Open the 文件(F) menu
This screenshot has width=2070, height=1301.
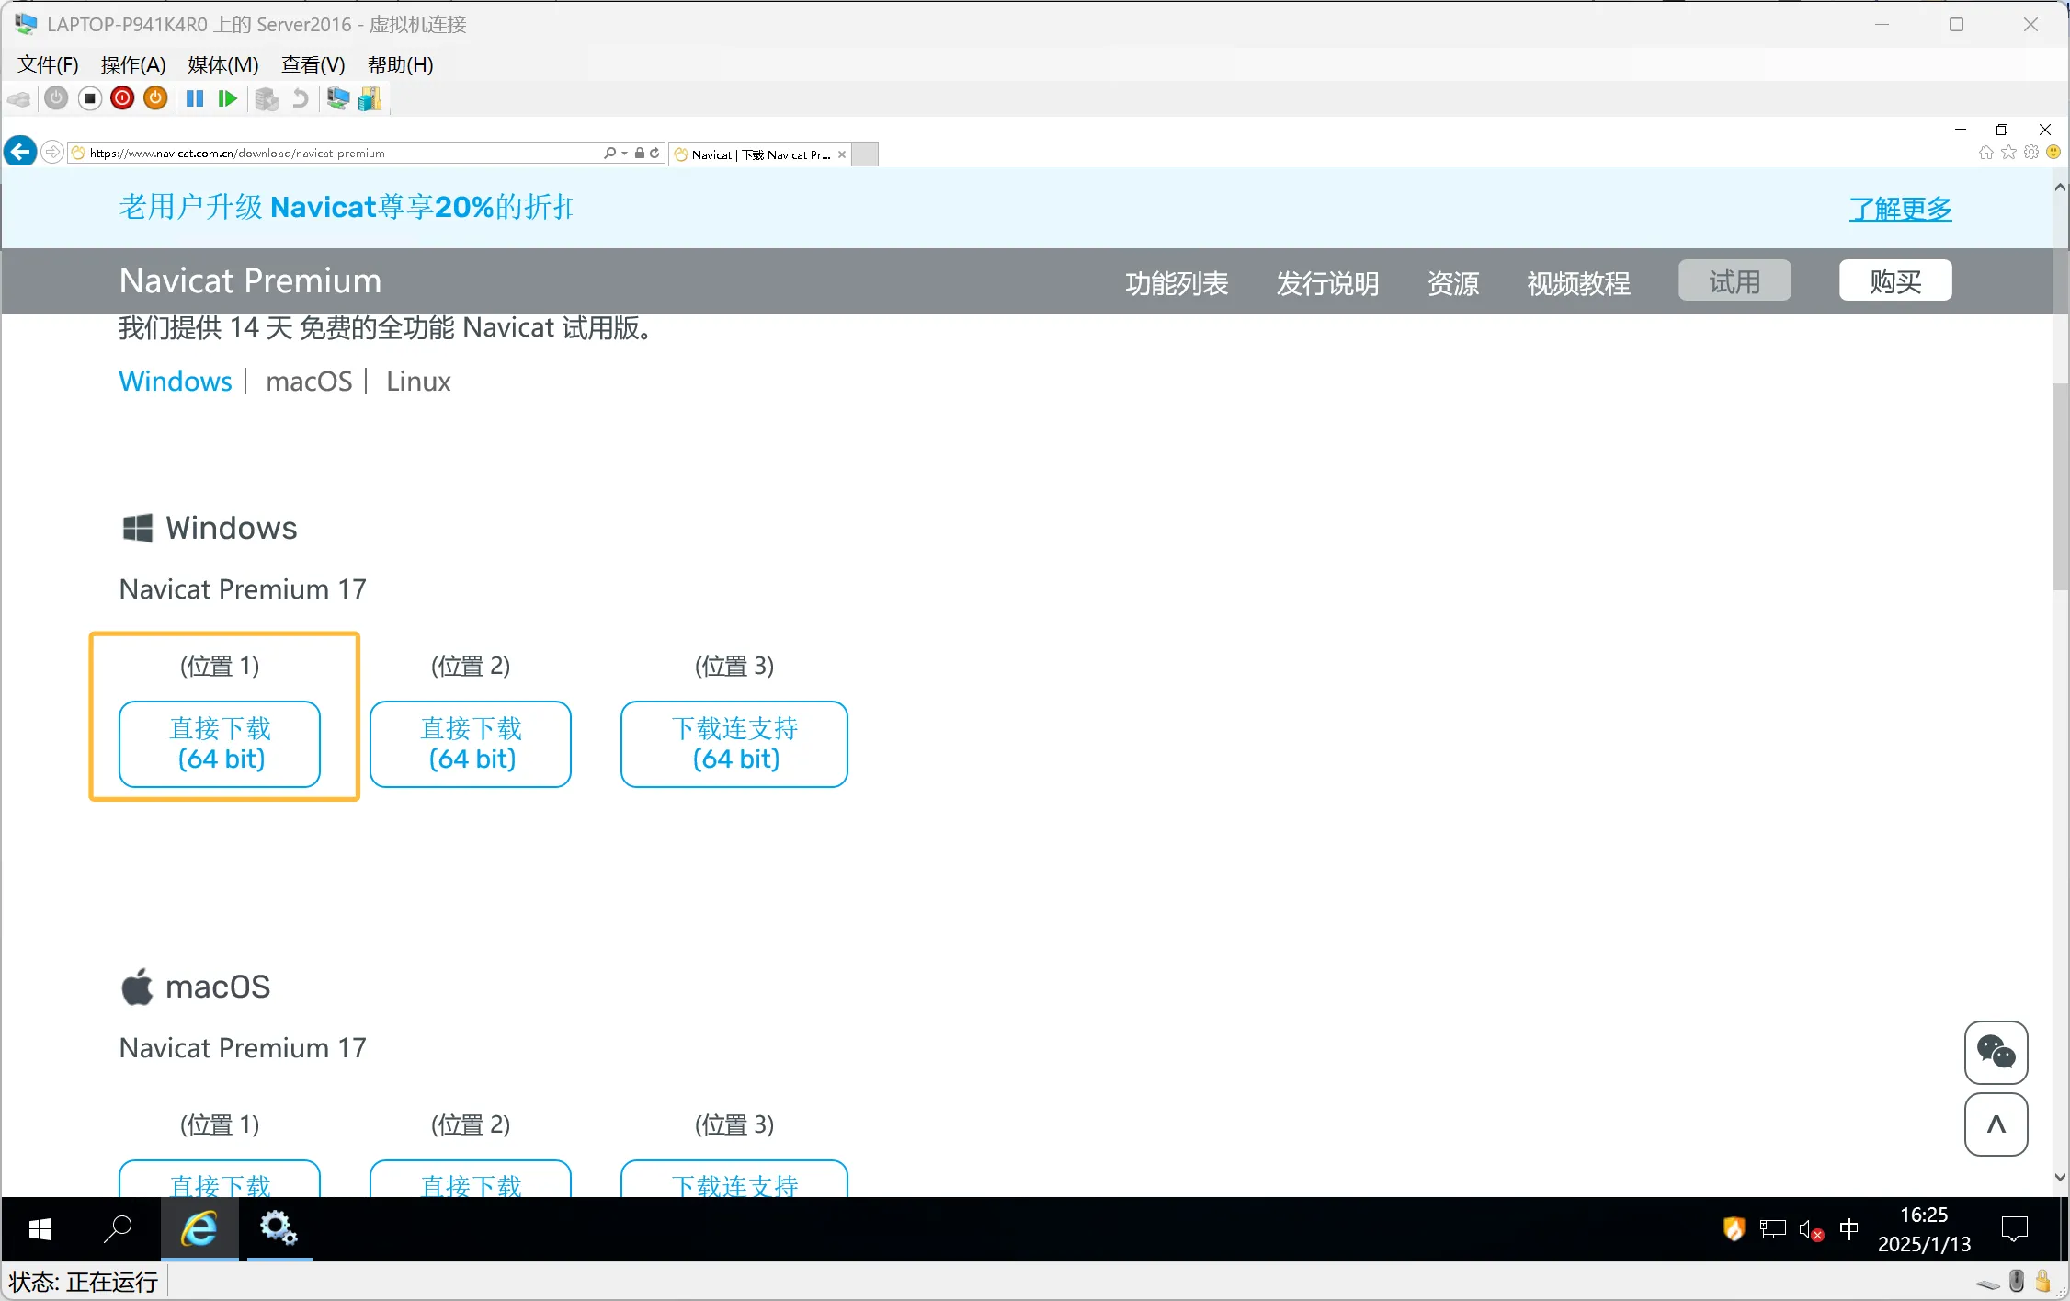tap(49, 64)
